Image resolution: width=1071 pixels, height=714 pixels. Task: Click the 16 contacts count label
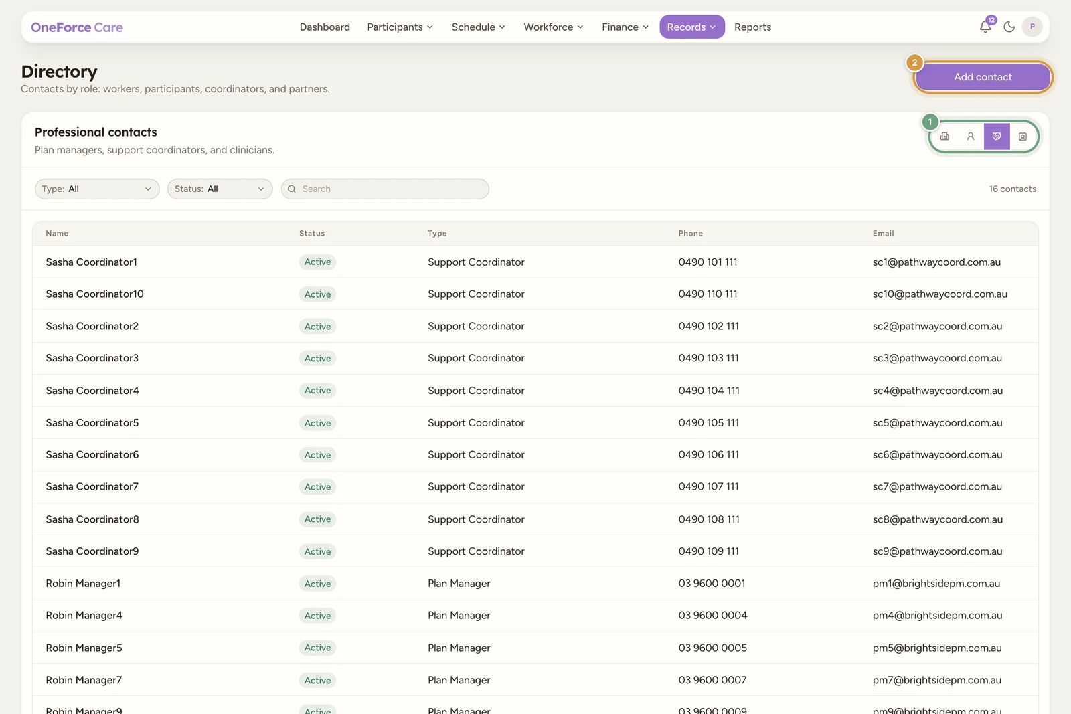pyautogui.click(x=1012, y=189)
